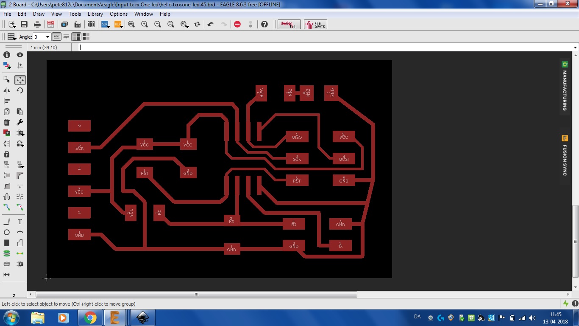Open the Angle dropdown

(x=47, y=37)
